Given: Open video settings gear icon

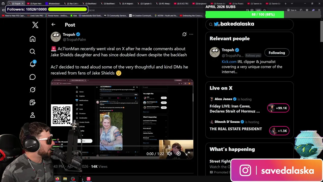Looking at the screenshot, I should [178, 153].
